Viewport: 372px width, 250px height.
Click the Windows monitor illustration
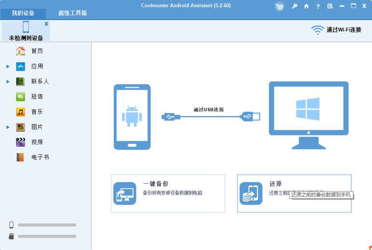coord(309,115)
